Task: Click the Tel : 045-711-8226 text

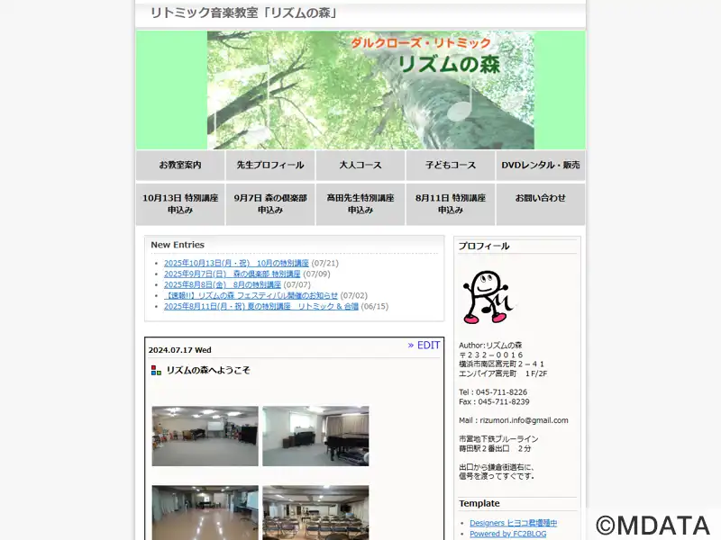Action: coord(493,392)
